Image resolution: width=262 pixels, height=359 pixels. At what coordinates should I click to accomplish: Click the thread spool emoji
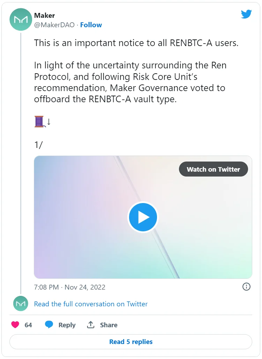(39, 122)
